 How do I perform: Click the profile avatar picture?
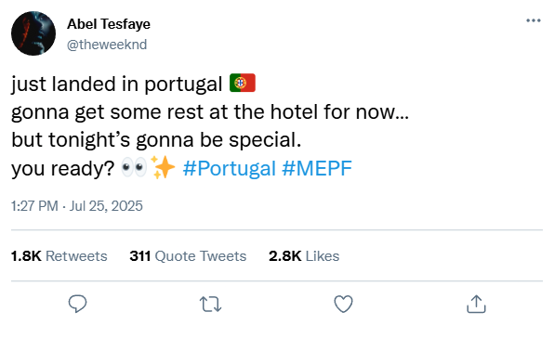pyautogui.click(x=33, y=33)
